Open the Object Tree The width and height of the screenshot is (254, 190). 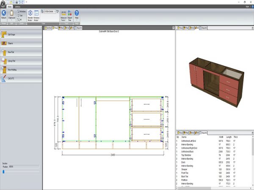pos(69,15)
